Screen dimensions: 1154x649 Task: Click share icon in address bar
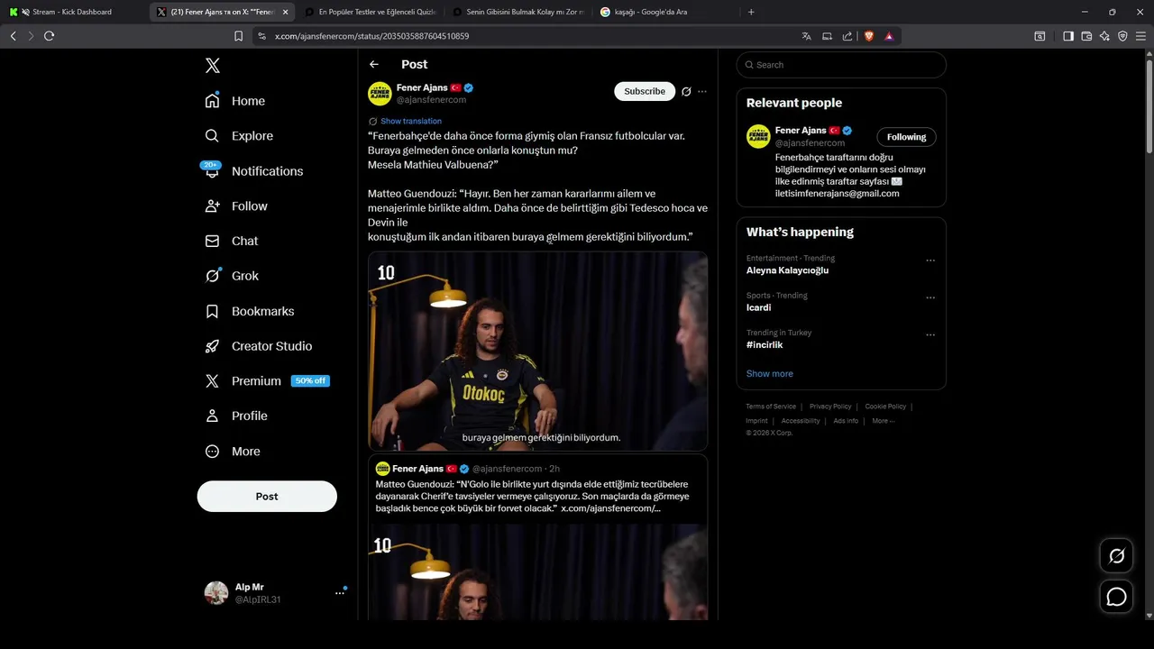(x=847, y=36)
